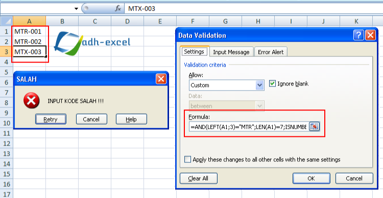The height and width of the screenshot is (198, 383).
Task: Select row 14 header
Action: click(x=6, y=164)
